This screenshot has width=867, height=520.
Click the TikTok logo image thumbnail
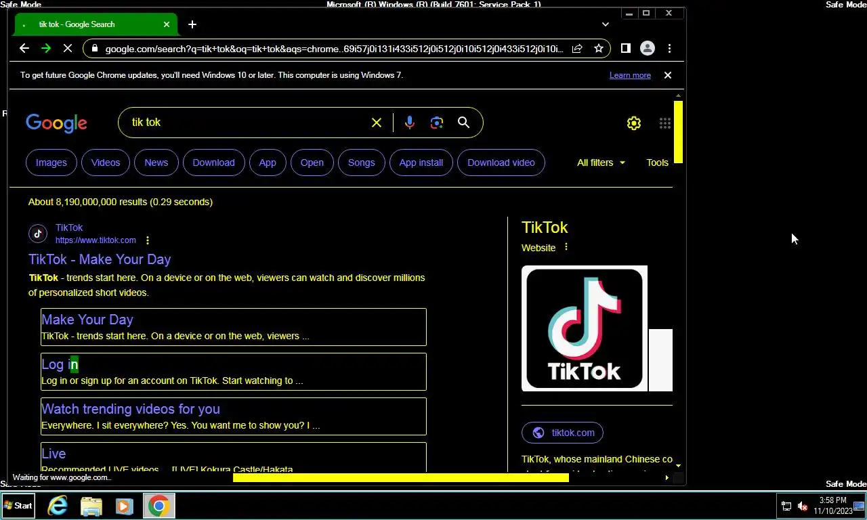tap(585, 328)
